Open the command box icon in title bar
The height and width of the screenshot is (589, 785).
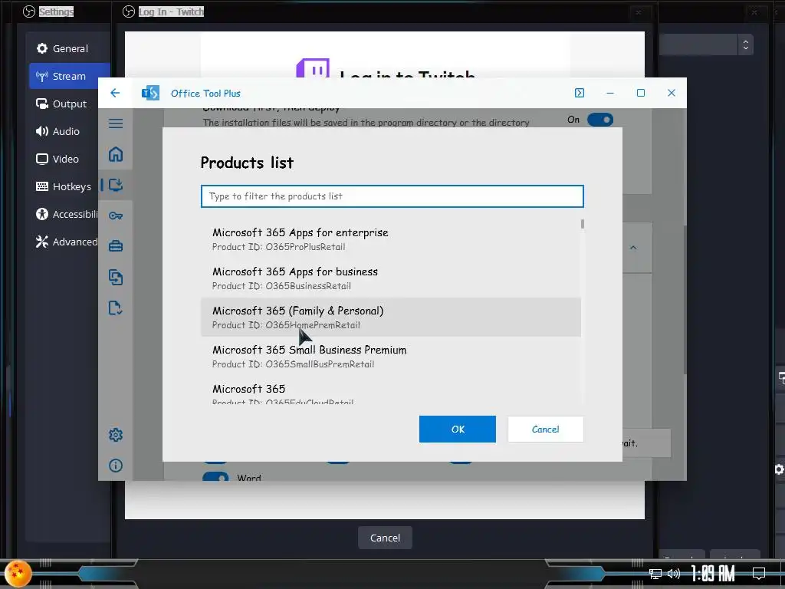click(x=580, y=93)
